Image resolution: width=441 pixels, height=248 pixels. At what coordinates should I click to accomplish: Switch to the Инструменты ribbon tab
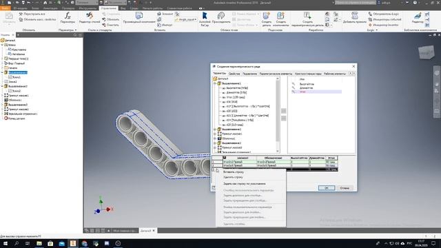(x=88, y=8)
